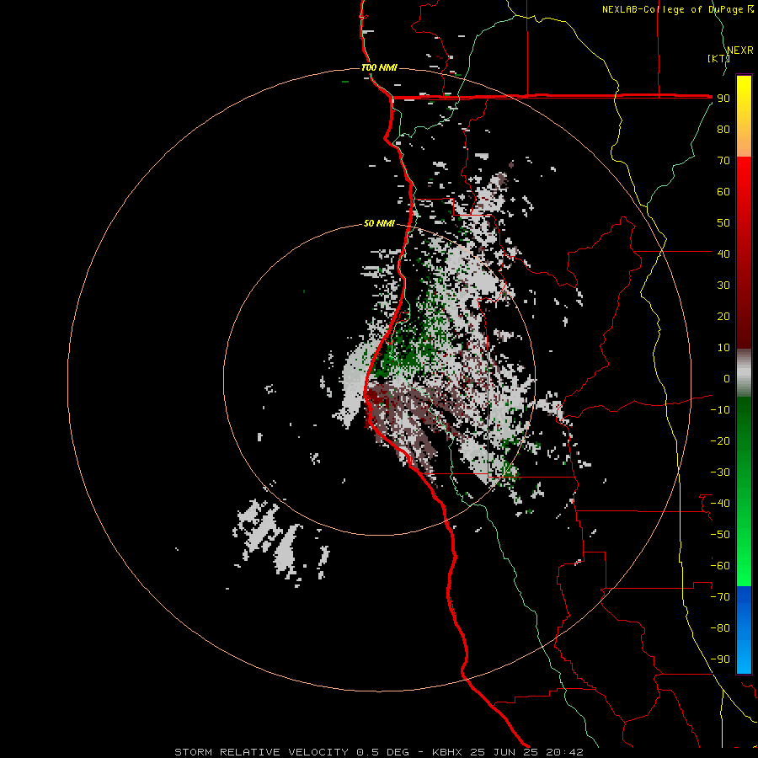
Task: Click the positive "30" scale label
Action: [723, 286]
